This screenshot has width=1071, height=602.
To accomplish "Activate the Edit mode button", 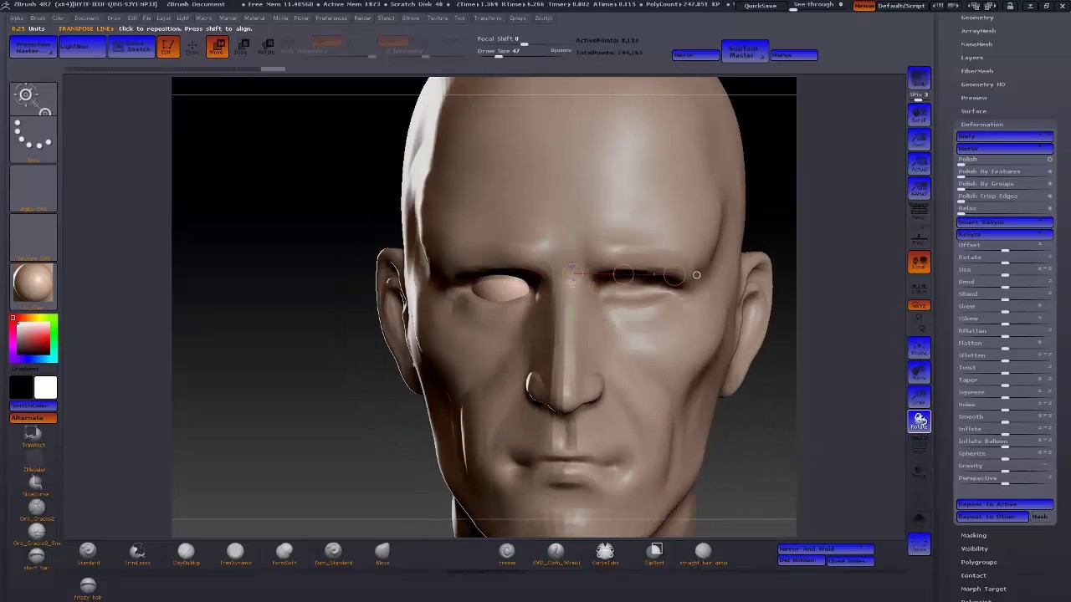I will pyautogui.click(x=167, y=47).
